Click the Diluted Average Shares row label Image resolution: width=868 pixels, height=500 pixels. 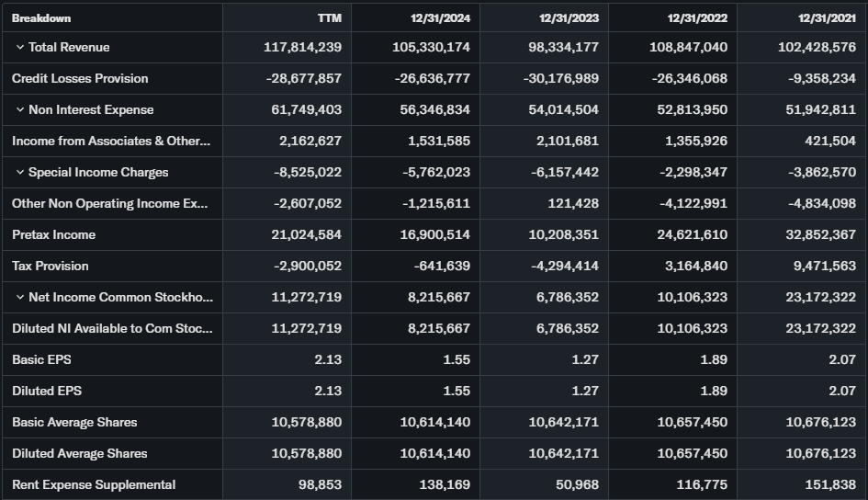click(x=79, y=454)
